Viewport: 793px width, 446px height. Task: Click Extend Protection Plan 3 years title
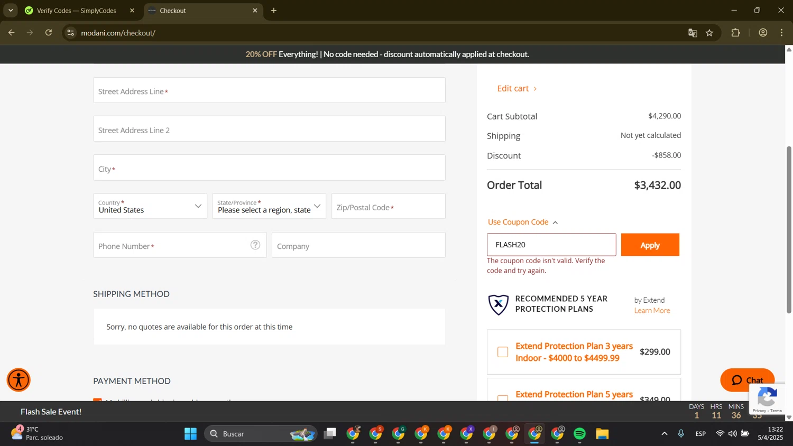(574, 352)
